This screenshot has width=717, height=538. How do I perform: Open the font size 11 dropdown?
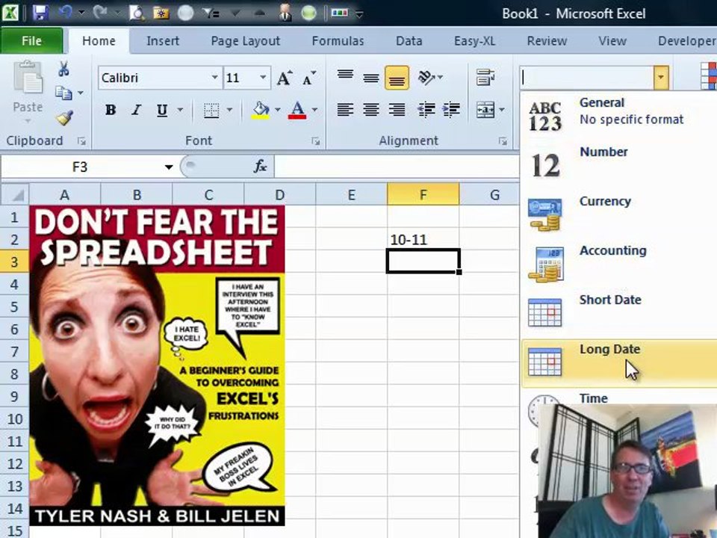coord(263,77)
